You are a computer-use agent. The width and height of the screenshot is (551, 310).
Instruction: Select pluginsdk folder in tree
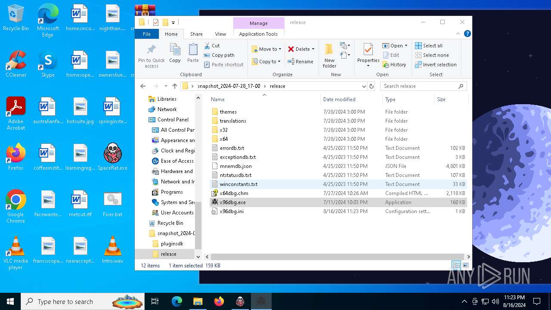point(172,244)
